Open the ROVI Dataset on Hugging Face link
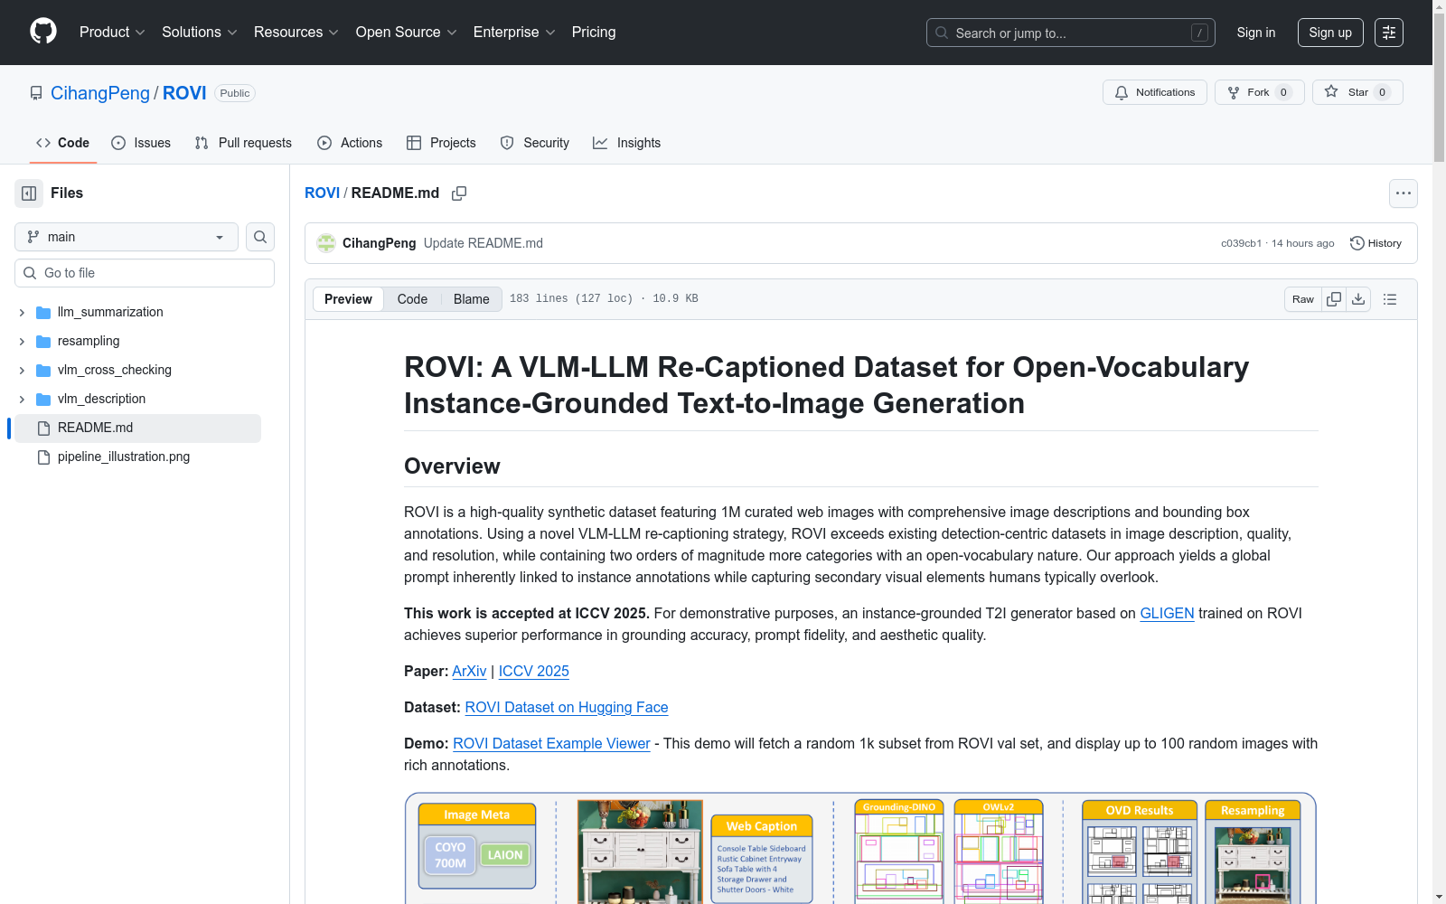The height and width of the screenshot is (904, 1446). (x=566, y=707)
